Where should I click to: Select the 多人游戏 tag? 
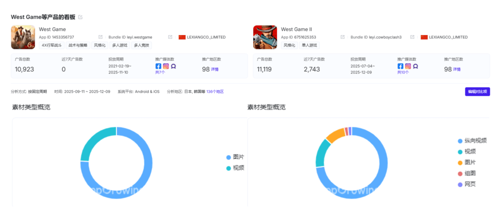tap(119, 45)
